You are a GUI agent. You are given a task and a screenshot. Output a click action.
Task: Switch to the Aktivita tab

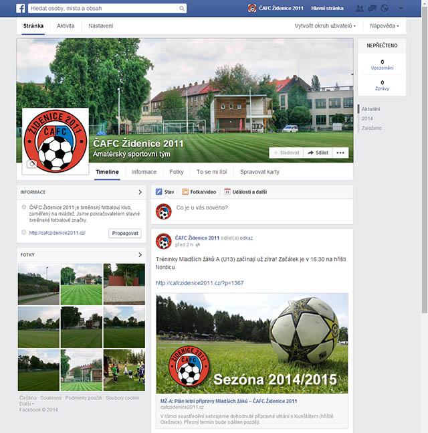point(66,26)
